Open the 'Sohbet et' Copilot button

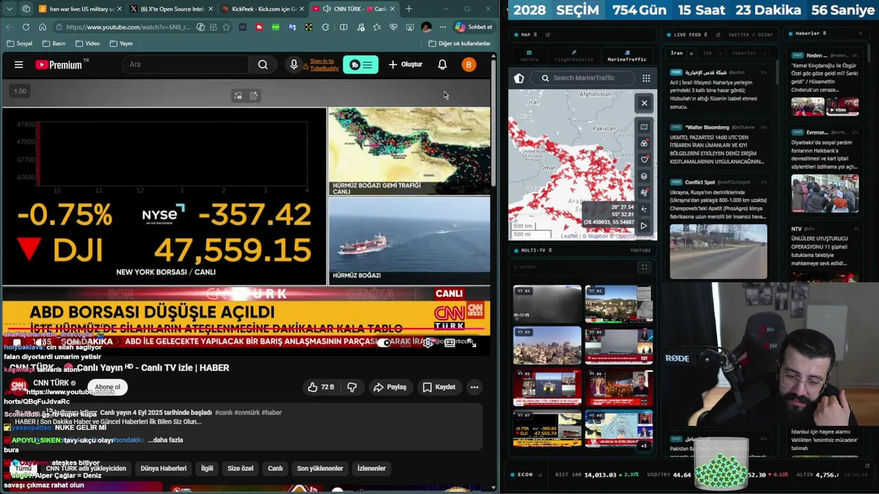[474, 27]
